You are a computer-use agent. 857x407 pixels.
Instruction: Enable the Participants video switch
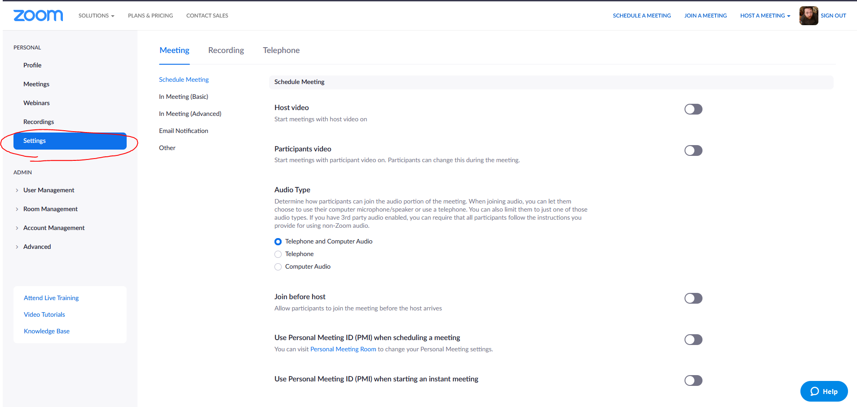coord(693,150)
